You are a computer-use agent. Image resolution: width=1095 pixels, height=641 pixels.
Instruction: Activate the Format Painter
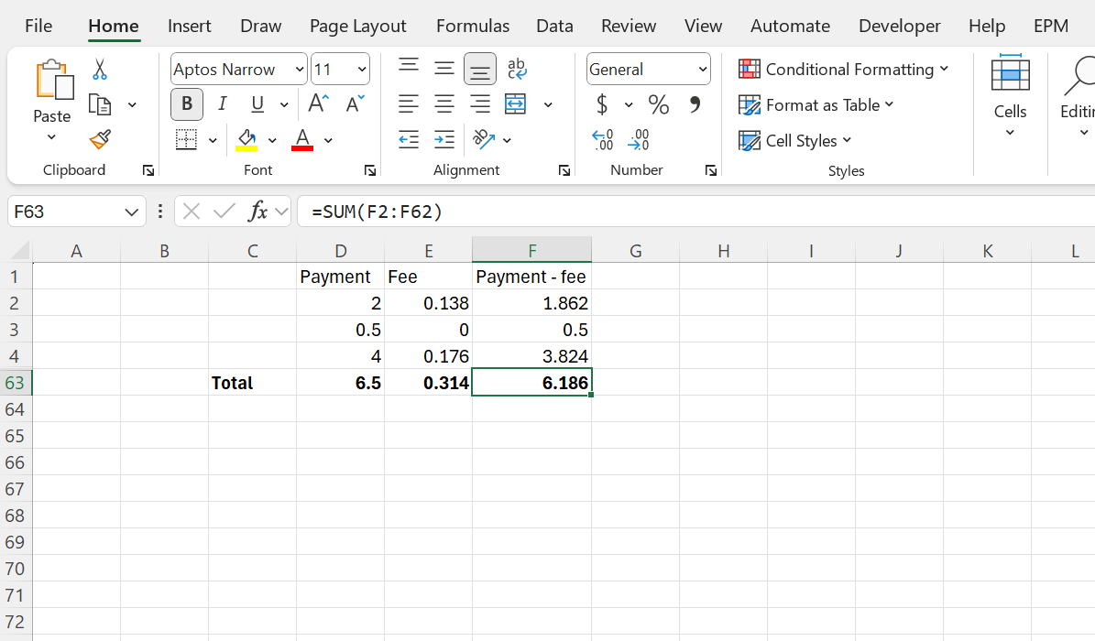tap(99, 139)
